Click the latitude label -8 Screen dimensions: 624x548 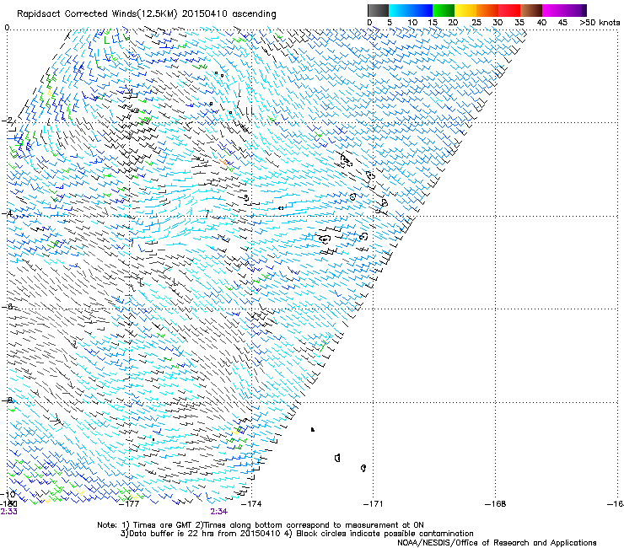click(8, 400)
